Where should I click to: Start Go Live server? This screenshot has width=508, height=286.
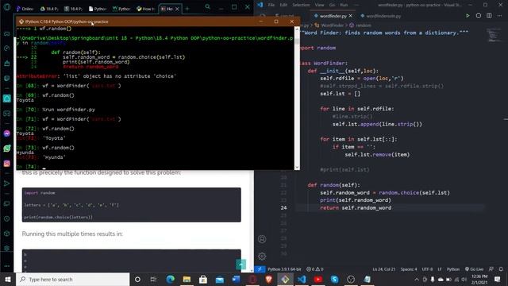pos(475,269)
